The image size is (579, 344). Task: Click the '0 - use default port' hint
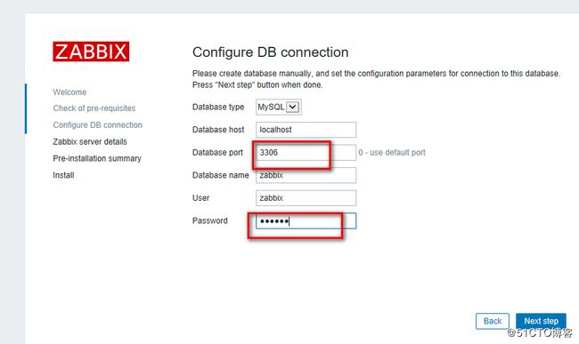[x=392, y=153]
